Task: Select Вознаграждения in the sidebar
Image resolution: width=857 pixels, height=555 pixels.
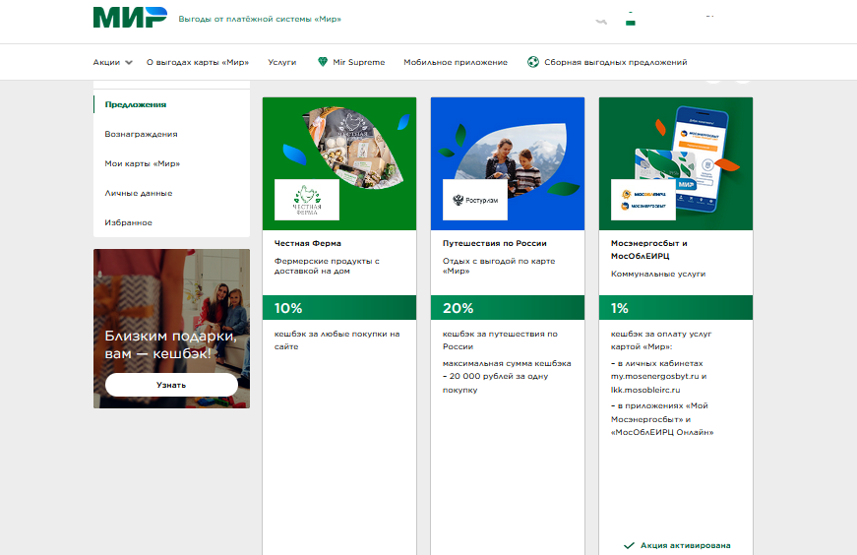Action: point(141,134)
